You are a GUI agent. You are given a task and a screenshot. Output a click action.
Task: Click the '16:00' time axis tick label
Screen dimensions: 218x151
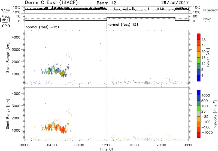pos(134,145)
